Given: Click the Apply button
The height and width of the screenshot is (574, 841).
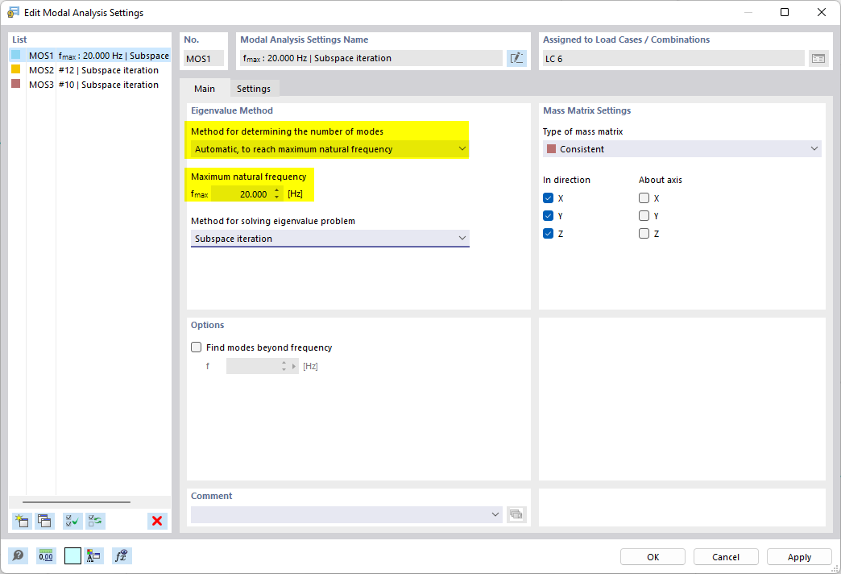Looking at the screenshot, I should click(x=799, y=557).
